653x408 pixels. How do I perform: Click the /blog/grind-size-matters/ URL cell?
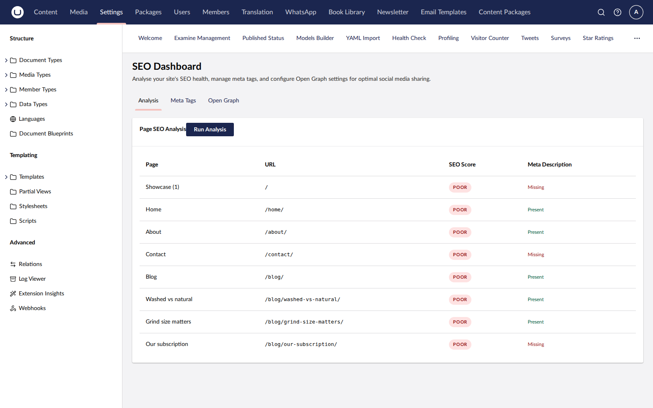tap(304, 322)
